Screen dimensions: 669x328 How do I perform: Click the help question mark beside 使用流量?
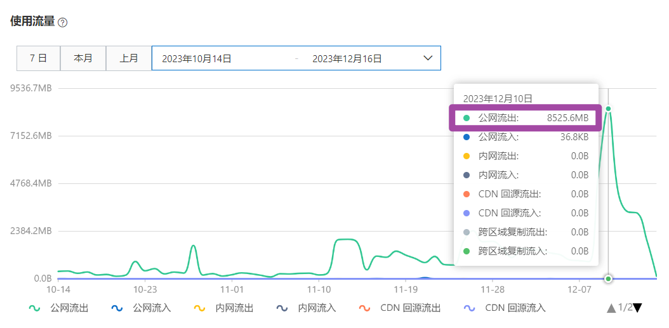click(x=62, y=22)
